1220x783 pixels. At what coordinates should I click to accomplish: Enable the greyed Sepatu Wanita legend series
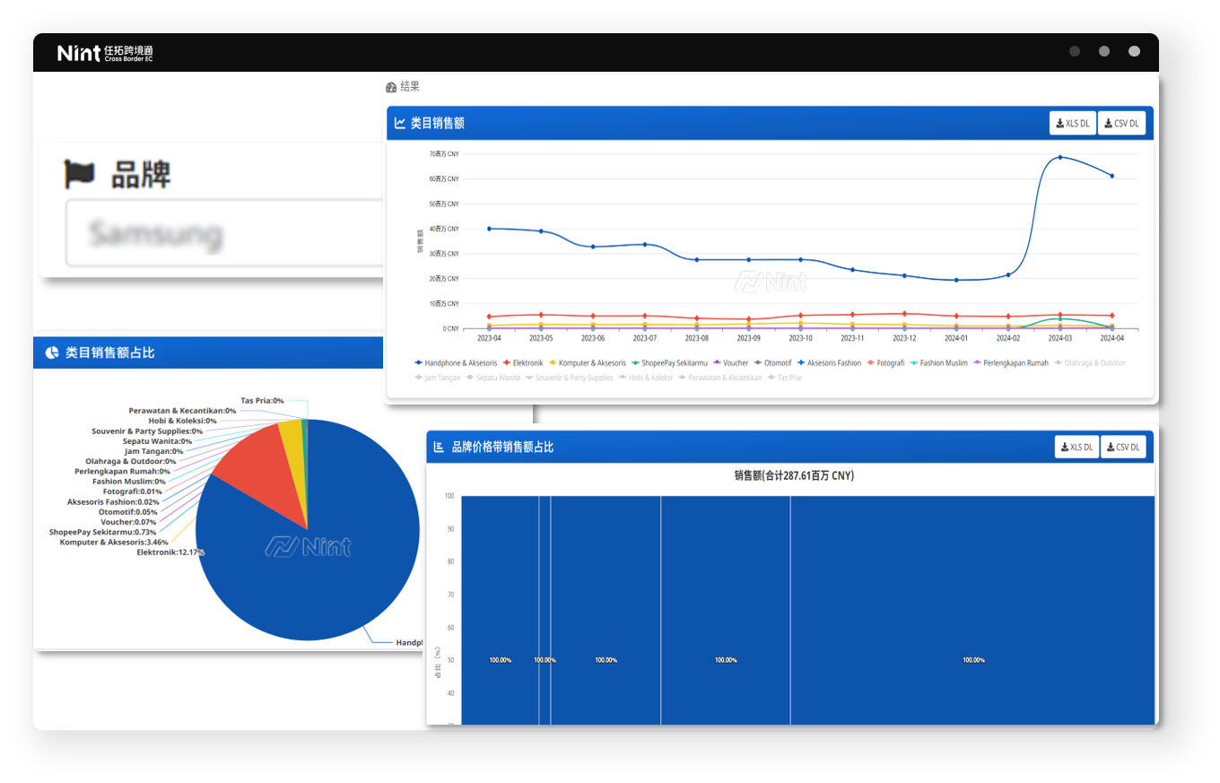pos(492,378)
